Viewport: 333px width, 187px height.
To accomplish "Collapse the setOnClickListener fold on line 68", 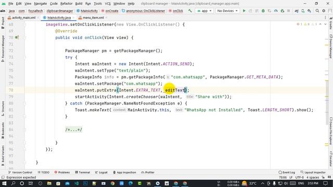I will pyautogui.click(x=24, y=24).
